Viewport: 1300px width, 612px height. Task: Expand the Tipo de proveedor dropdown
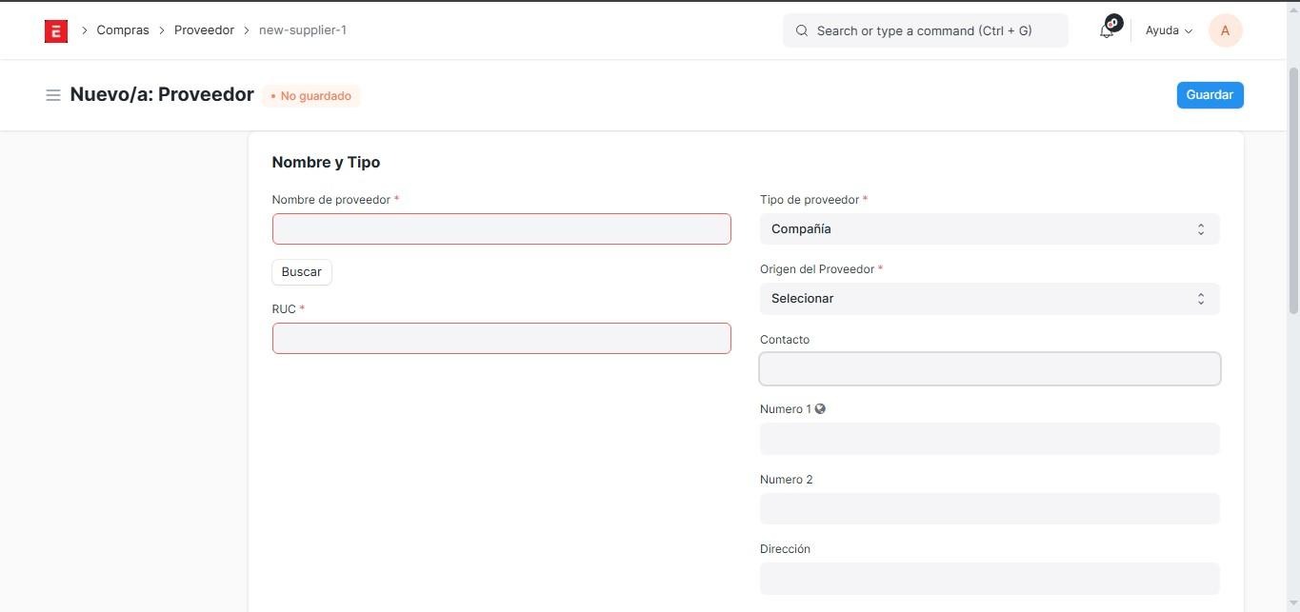point(989,229)
